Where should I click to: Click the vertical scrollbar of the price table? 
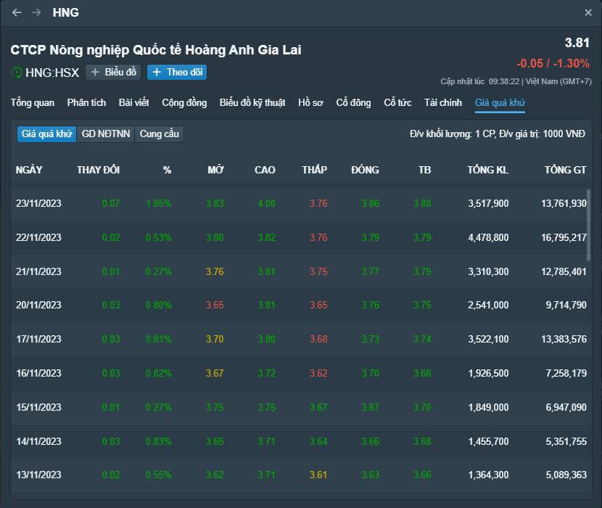tap(588, 225)
